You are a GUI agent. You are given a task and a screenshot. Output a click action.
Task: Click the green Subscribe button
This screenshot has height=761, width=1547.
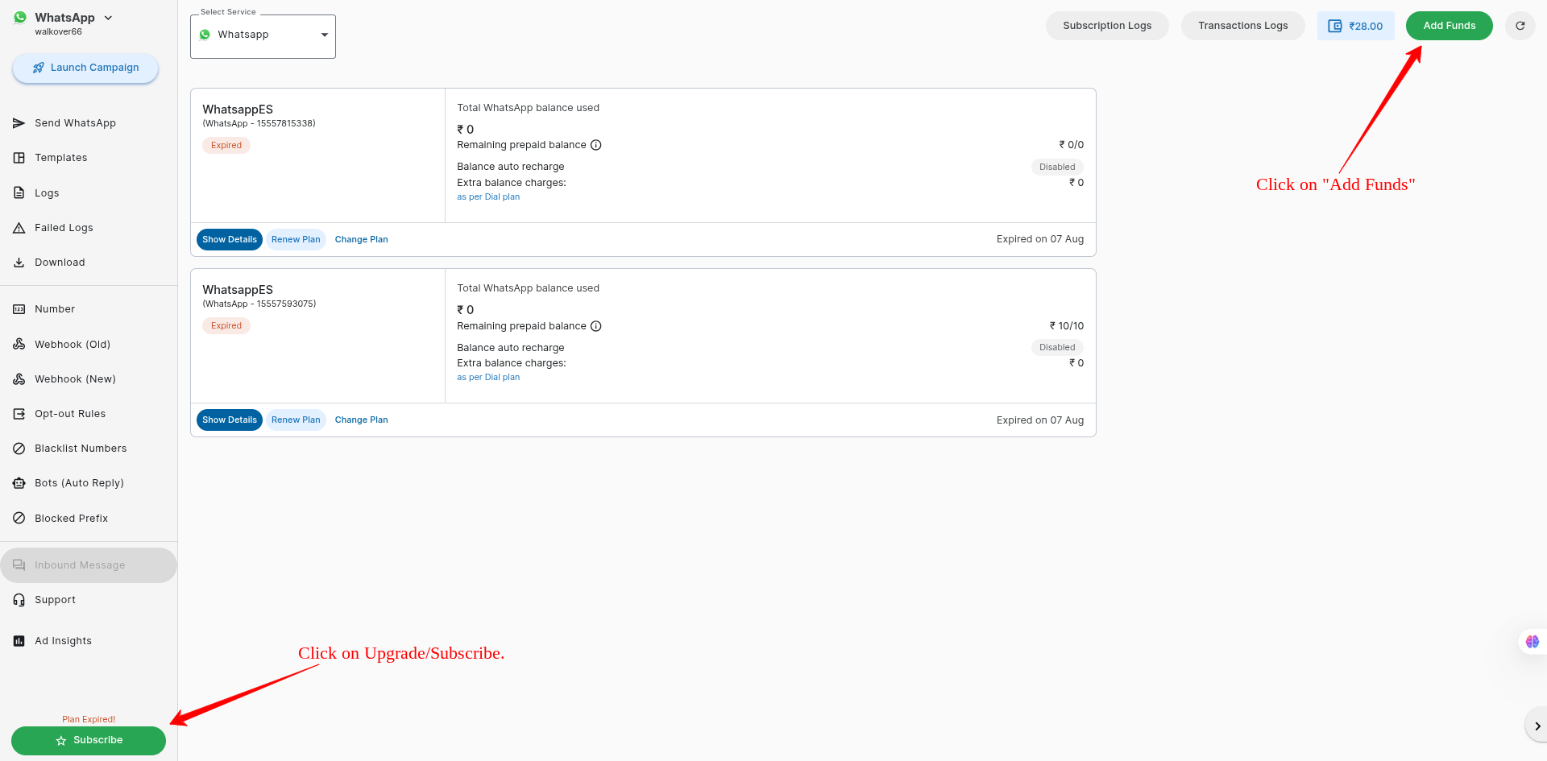[89, 741]
